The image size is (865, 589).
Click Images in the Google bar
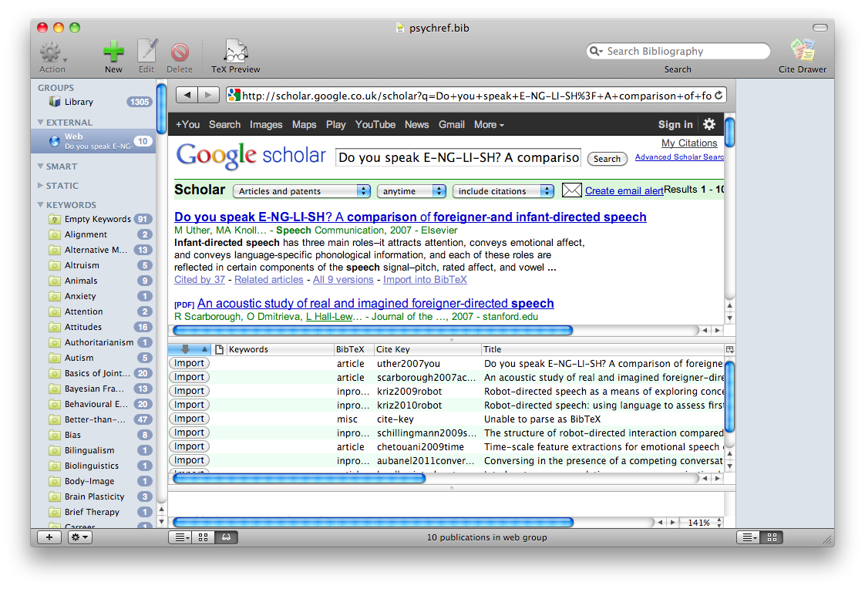pyautogui.click(x=266, y=125)
